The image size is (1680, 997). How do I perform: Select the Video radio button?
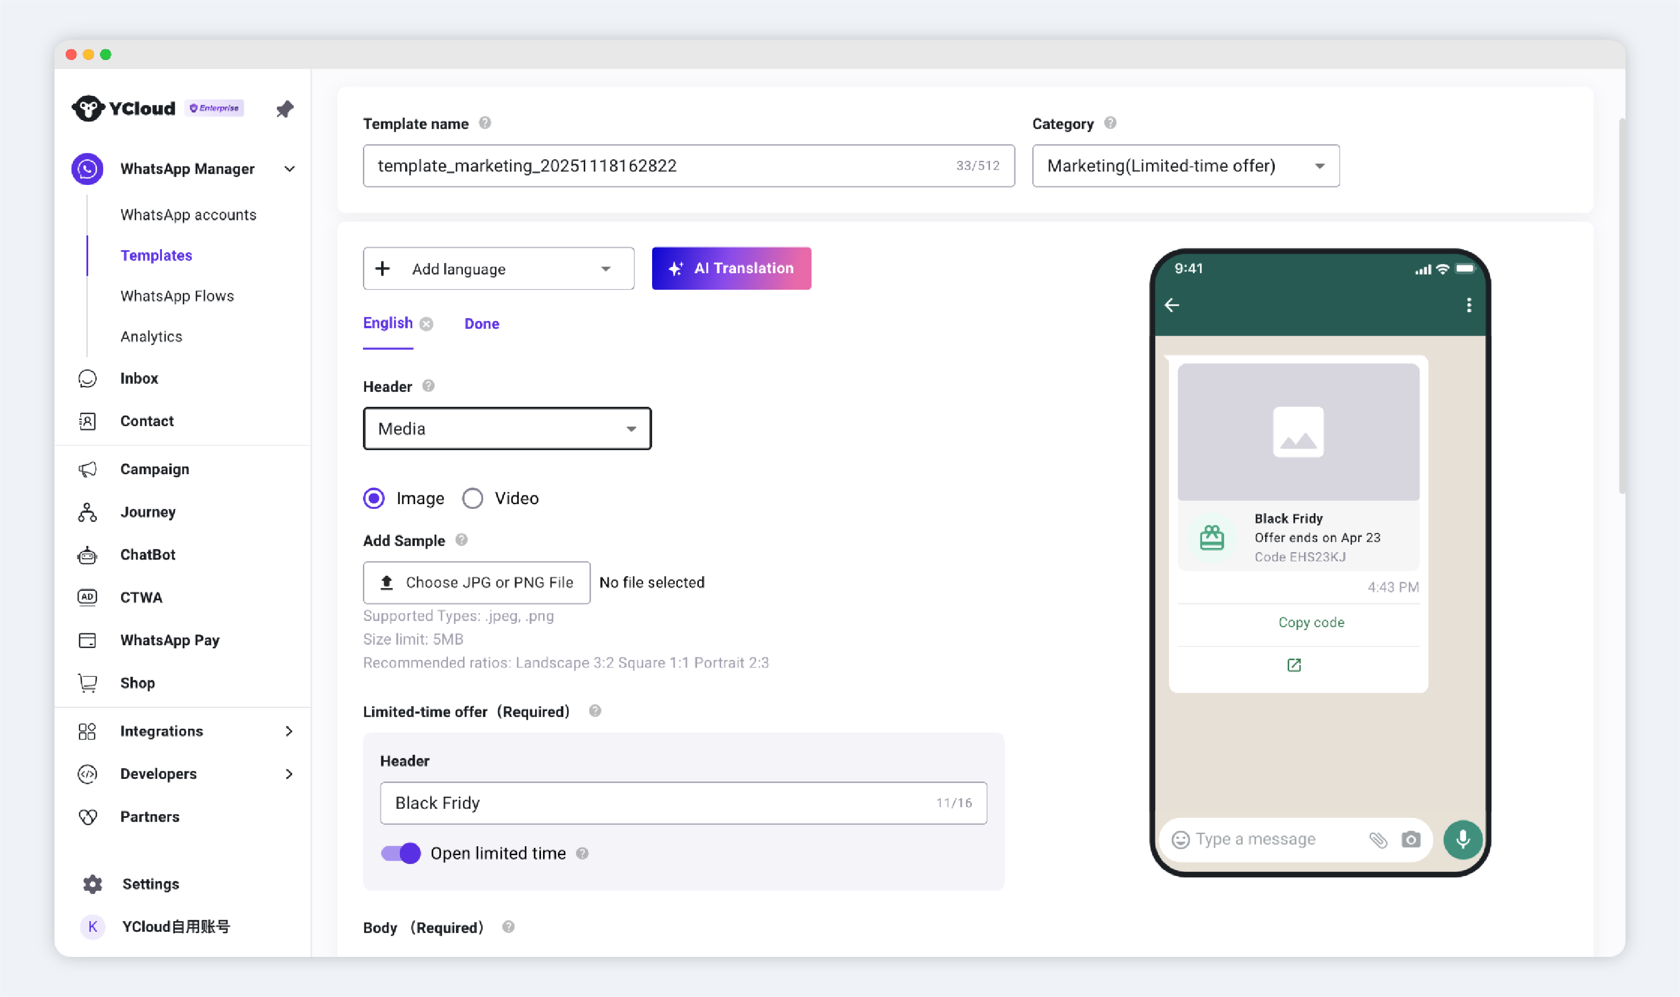pyautogui.click(x=473, y=498)
